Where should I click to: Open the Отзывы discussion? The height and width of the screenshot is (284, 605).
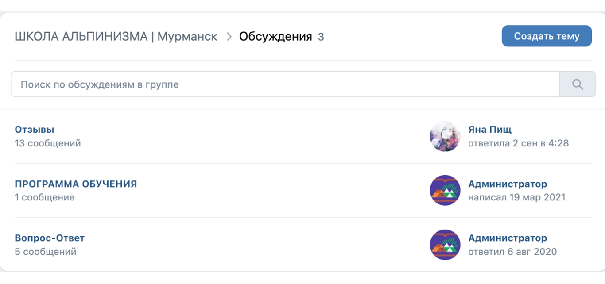click(x=35, y=130)
